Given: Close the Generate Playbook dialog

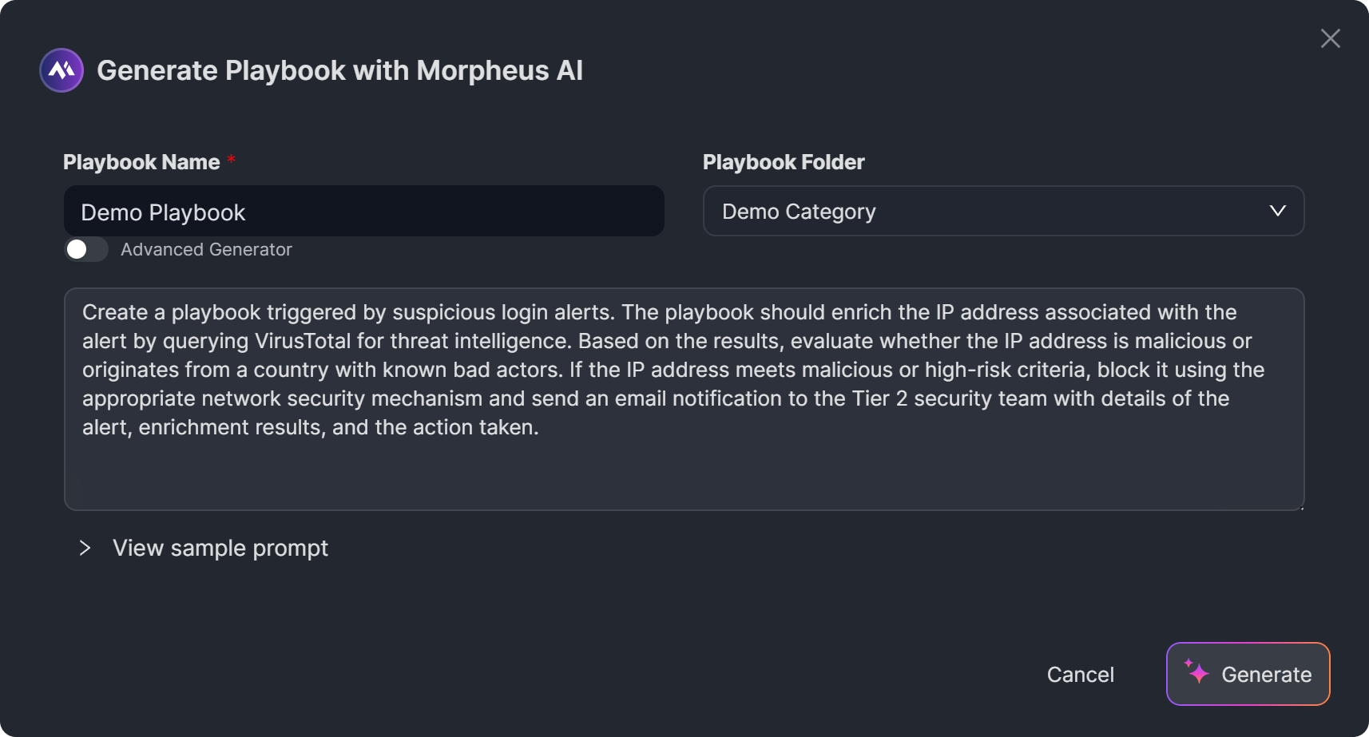Looking at the screenshot, I should pyautogui.click(x=1330, y=38).
